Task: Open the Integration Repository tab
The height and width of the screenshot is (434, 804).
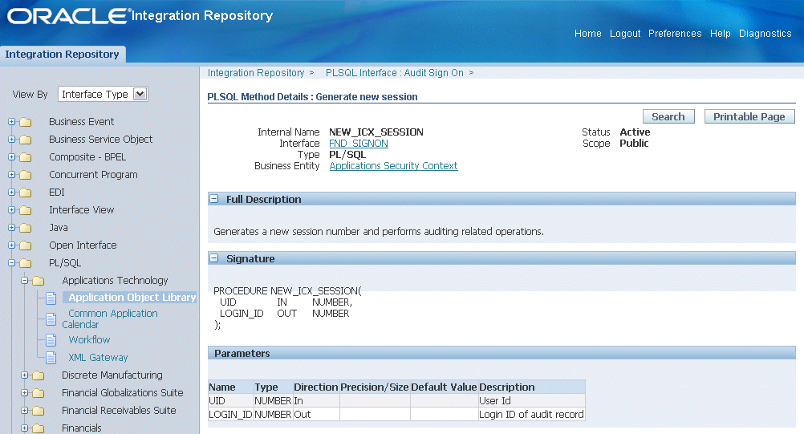Action: [62, 55]
